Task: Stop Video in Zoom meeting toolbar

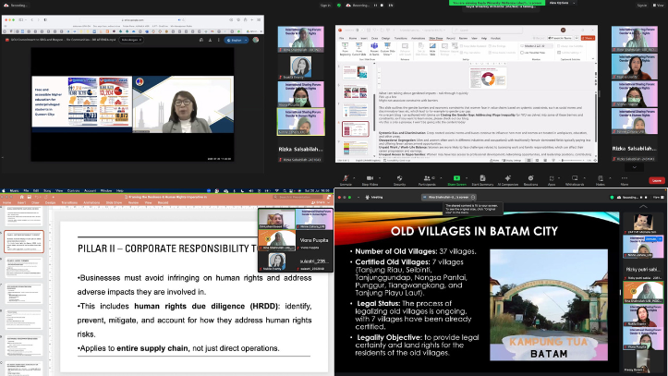Action: coord(370,180)
